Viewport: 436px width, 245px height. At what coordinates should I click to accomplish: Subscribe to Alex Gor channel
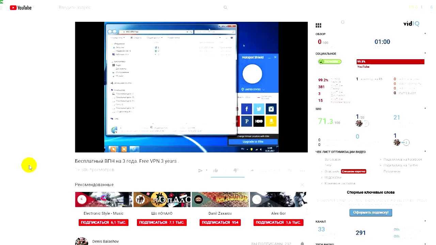point(278,223)
